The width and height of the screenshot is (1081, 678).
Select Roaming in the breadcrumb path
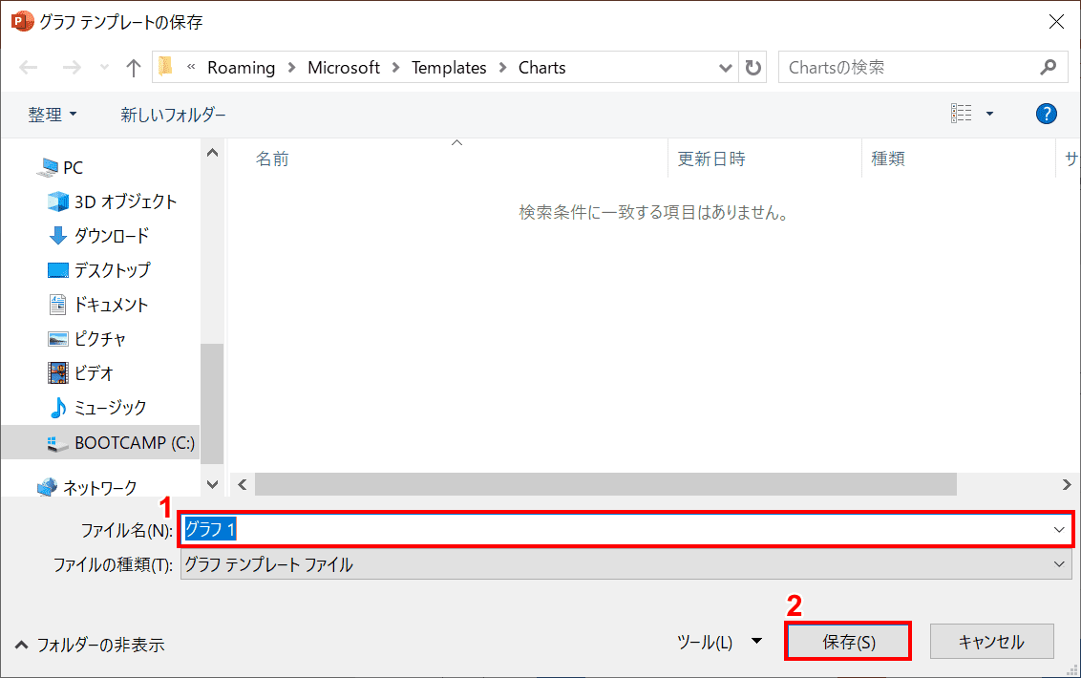242,68
